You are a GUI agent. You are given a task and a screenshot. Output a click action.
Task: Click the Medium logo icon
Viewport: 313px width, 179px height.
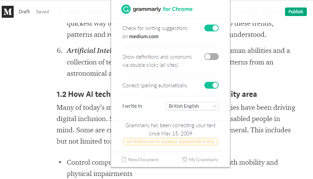coord(8,12)
